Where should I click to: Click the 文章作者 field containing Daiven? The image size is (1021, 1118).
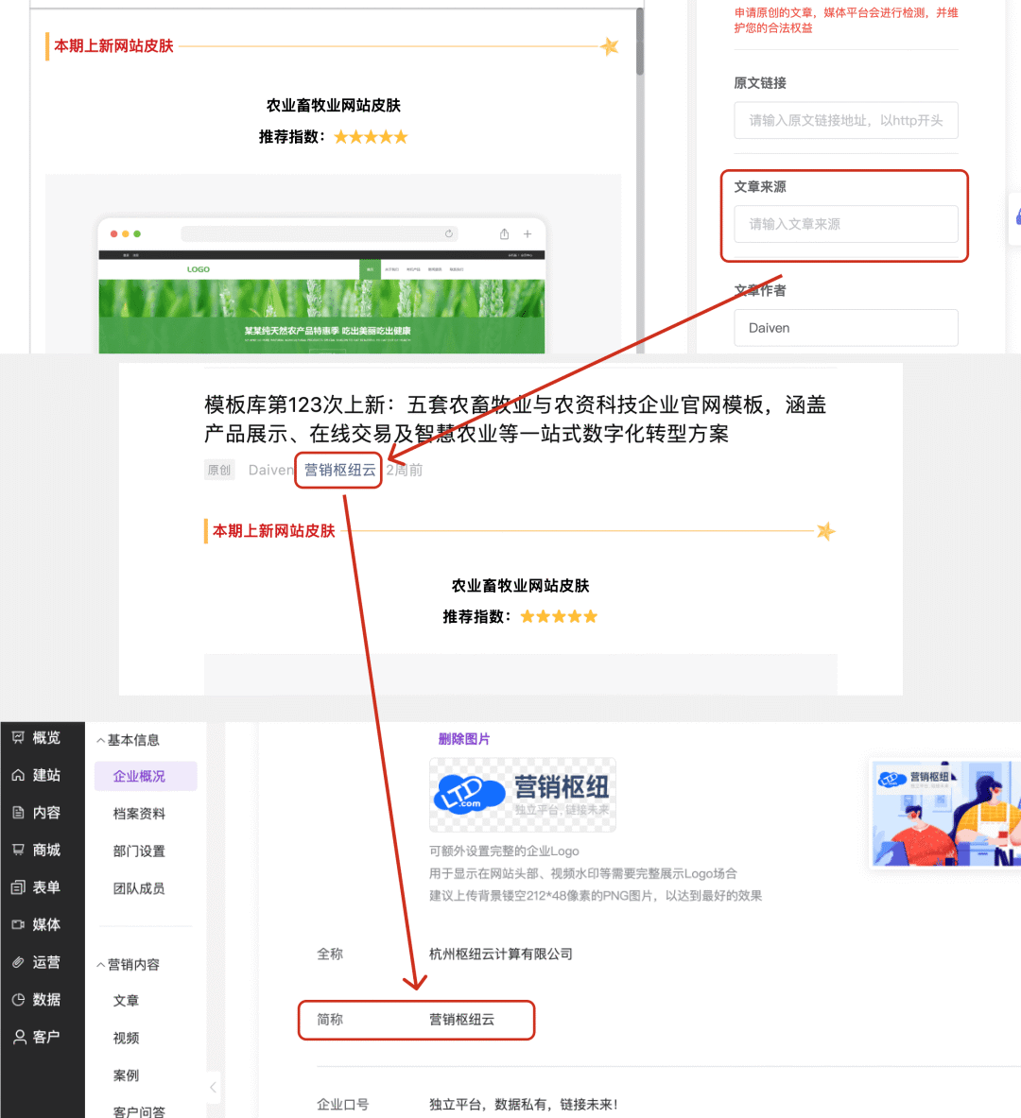pyautogui.click(x=845, y=328)
